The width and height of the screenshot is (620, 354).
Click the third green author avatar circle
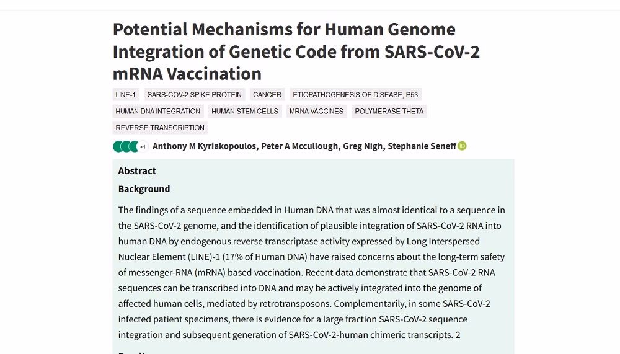pos(135,146)
